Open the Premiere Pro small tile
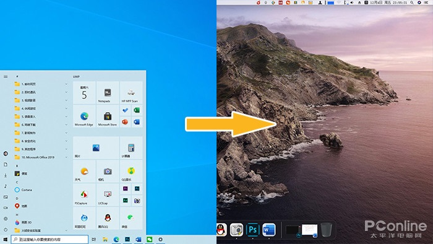433x244 pixels. click(x=126, y=189)
